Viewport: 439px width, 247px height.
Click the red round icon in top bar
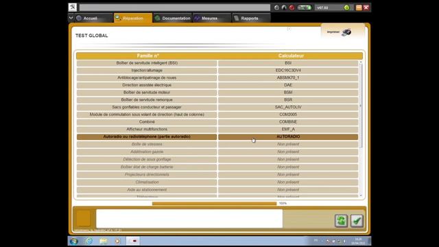click(x=292, y=8)
